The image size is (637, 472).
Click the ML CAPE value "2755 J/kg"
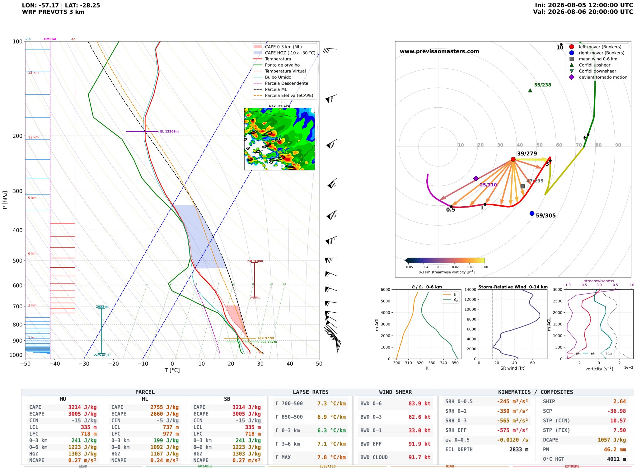point(165,407)
